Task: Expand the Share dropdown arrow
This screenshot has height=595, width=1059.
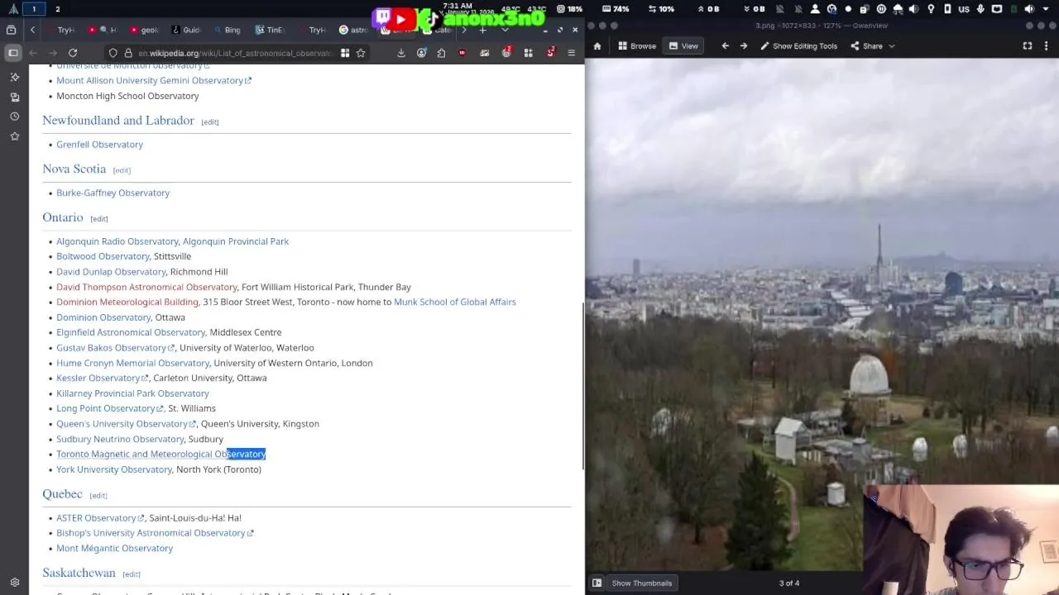Action: 892,46
